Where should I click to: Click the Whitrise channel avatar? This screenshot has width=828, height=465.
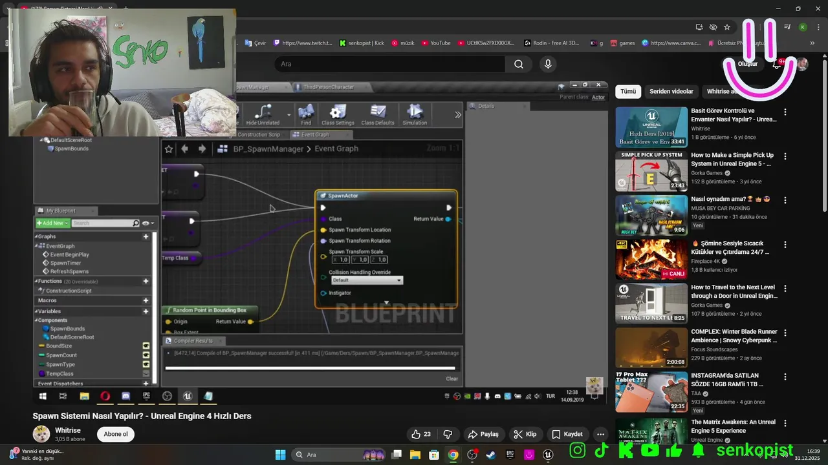[x=41, y=434]
